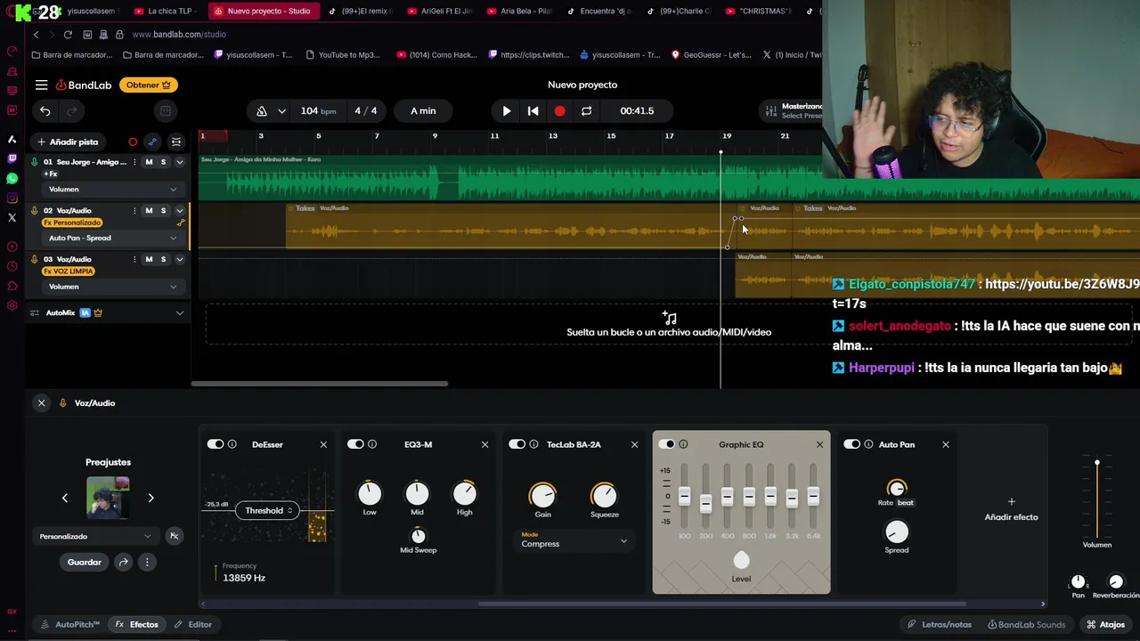Toggle the metronome icon
The width and height of the screenshot is (1140, 641).
click(262, 111)
